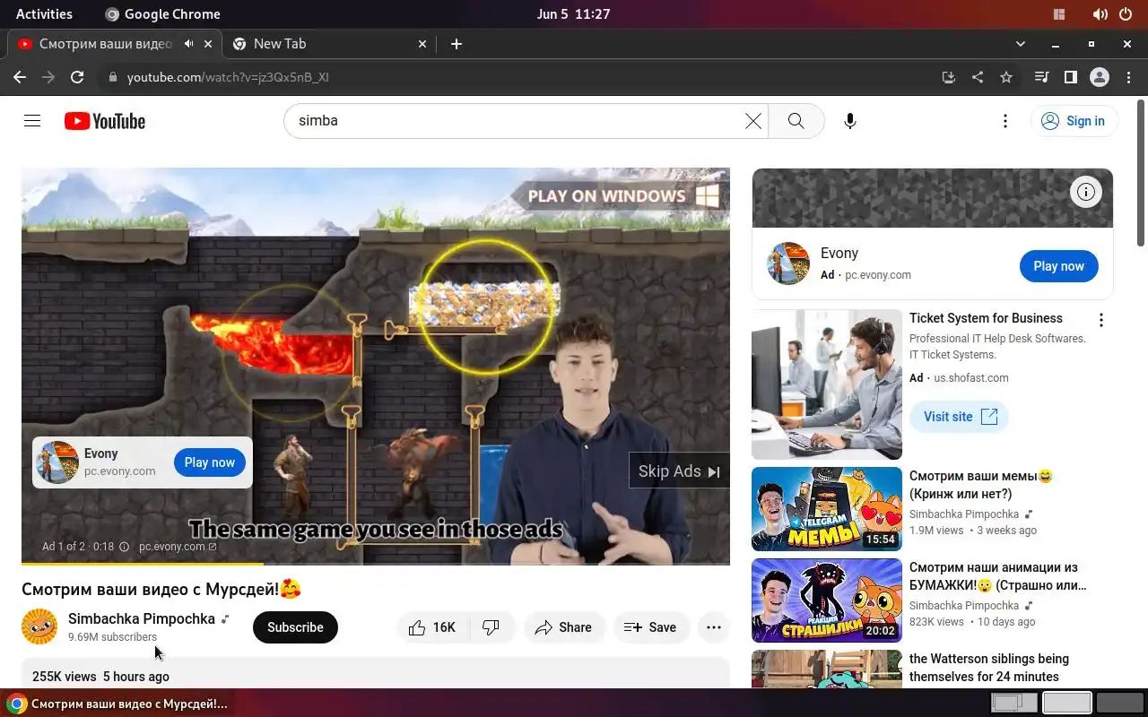Open media controls icon in Chrome toolbar

coord(1041,77)
